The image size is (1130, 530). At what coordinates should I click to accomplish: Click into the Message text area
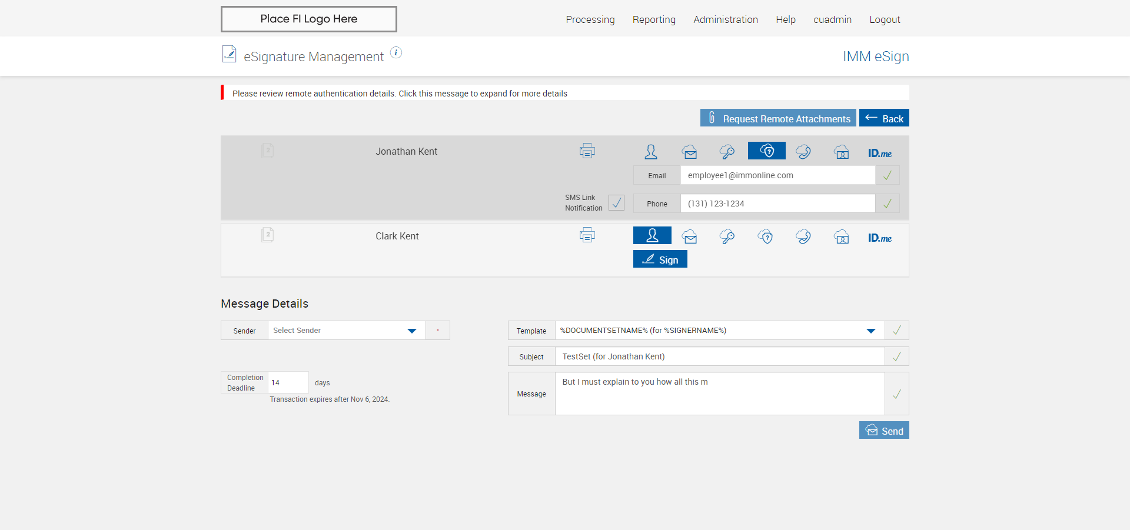click(x=720, y=394)
